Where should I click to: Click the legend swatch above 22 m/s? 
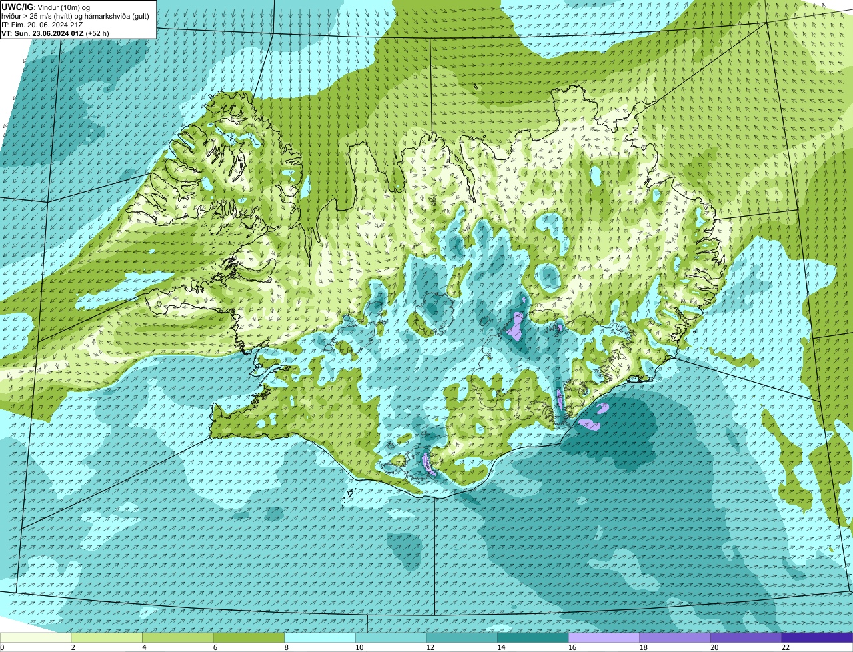point(818,637)
